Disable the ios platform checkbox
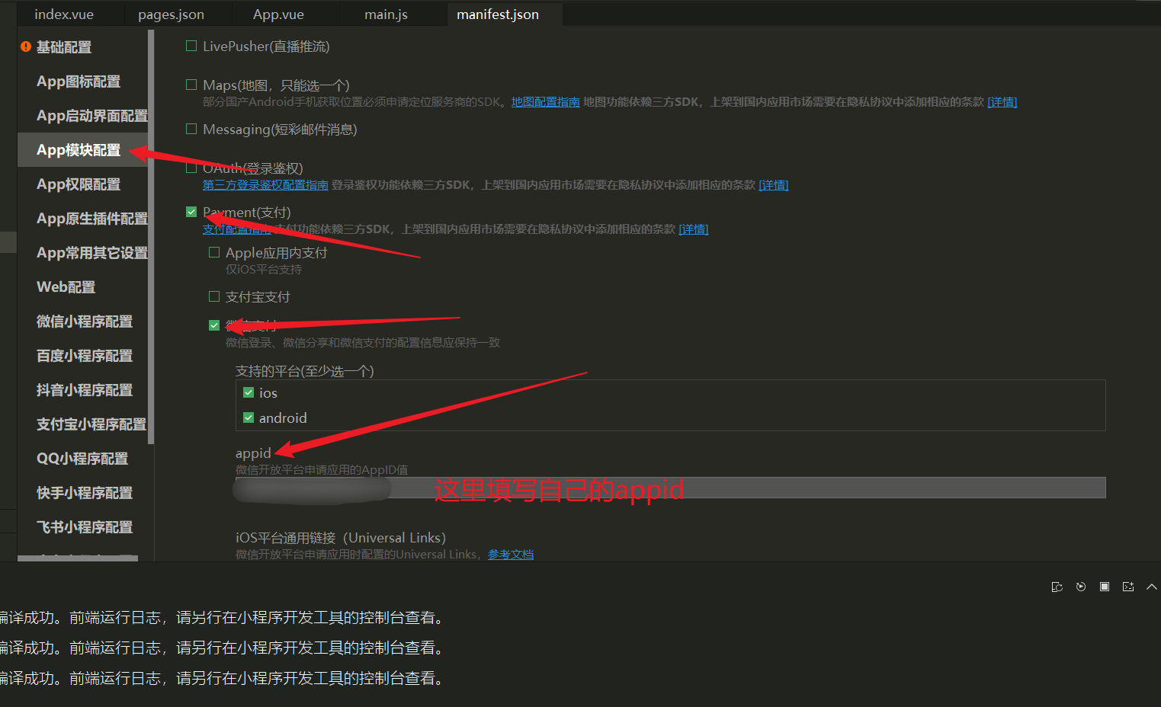The image size is (1161, 707). [249, 392]
